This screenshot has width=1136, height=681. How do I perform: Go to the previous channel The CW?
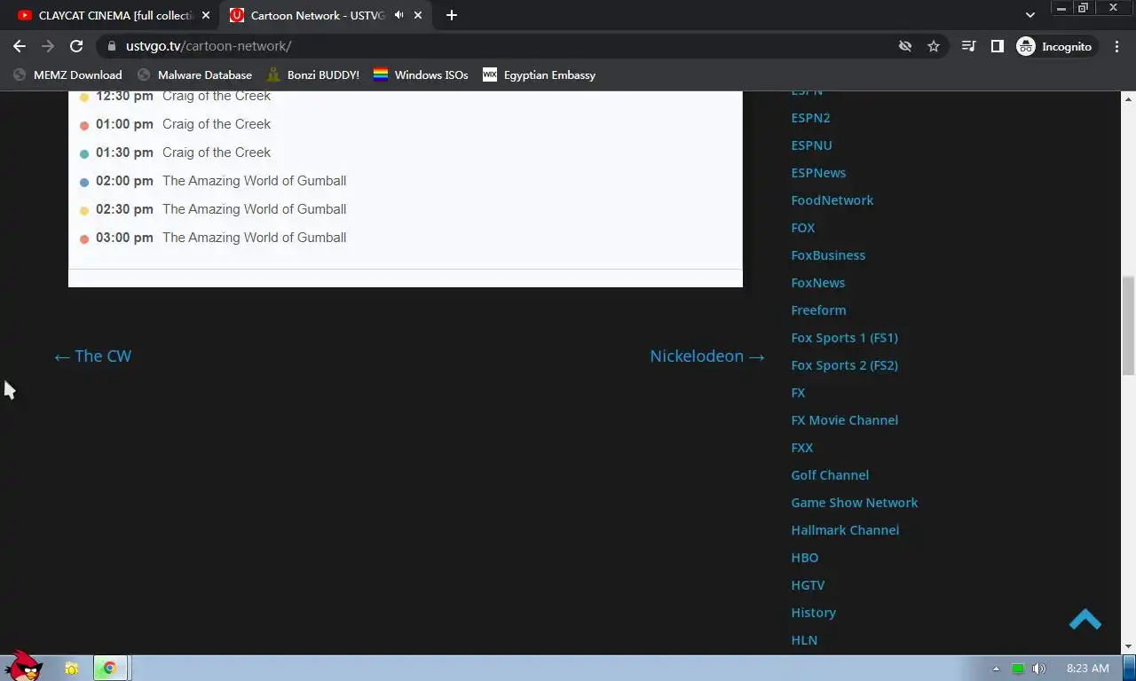tap(92, 356)
